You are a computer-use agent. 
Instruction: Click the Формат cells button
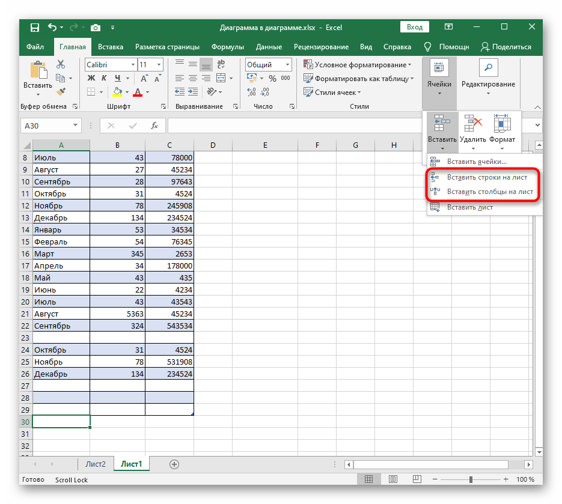click(502, 132)
